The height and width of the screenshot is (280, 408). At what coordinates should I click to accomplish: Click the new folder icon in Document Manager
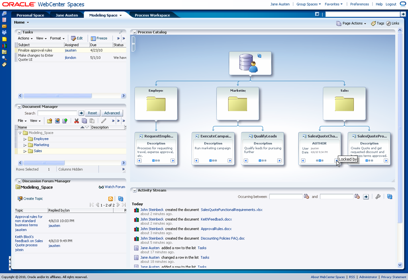point(49,121)
